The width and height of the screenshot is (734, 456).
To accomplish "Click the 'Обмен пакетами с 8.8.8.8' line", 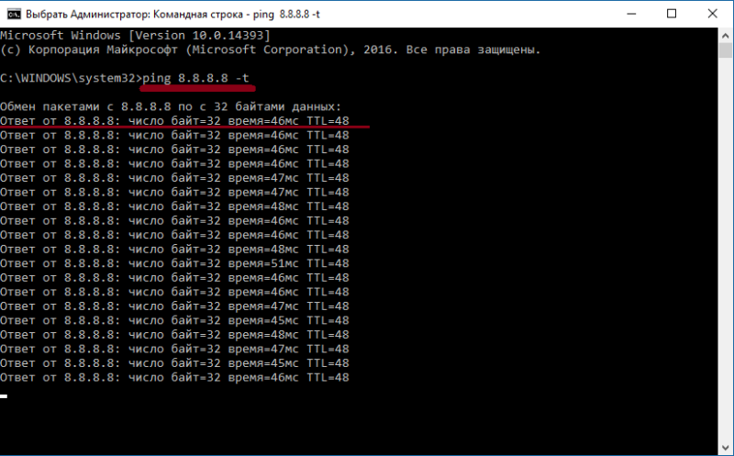I will click(x=171, y=106).
